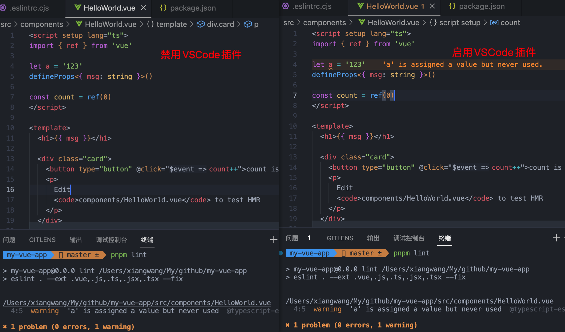Select 终端 panel tab in left window
565x332 pixels.
coord(147,240)
